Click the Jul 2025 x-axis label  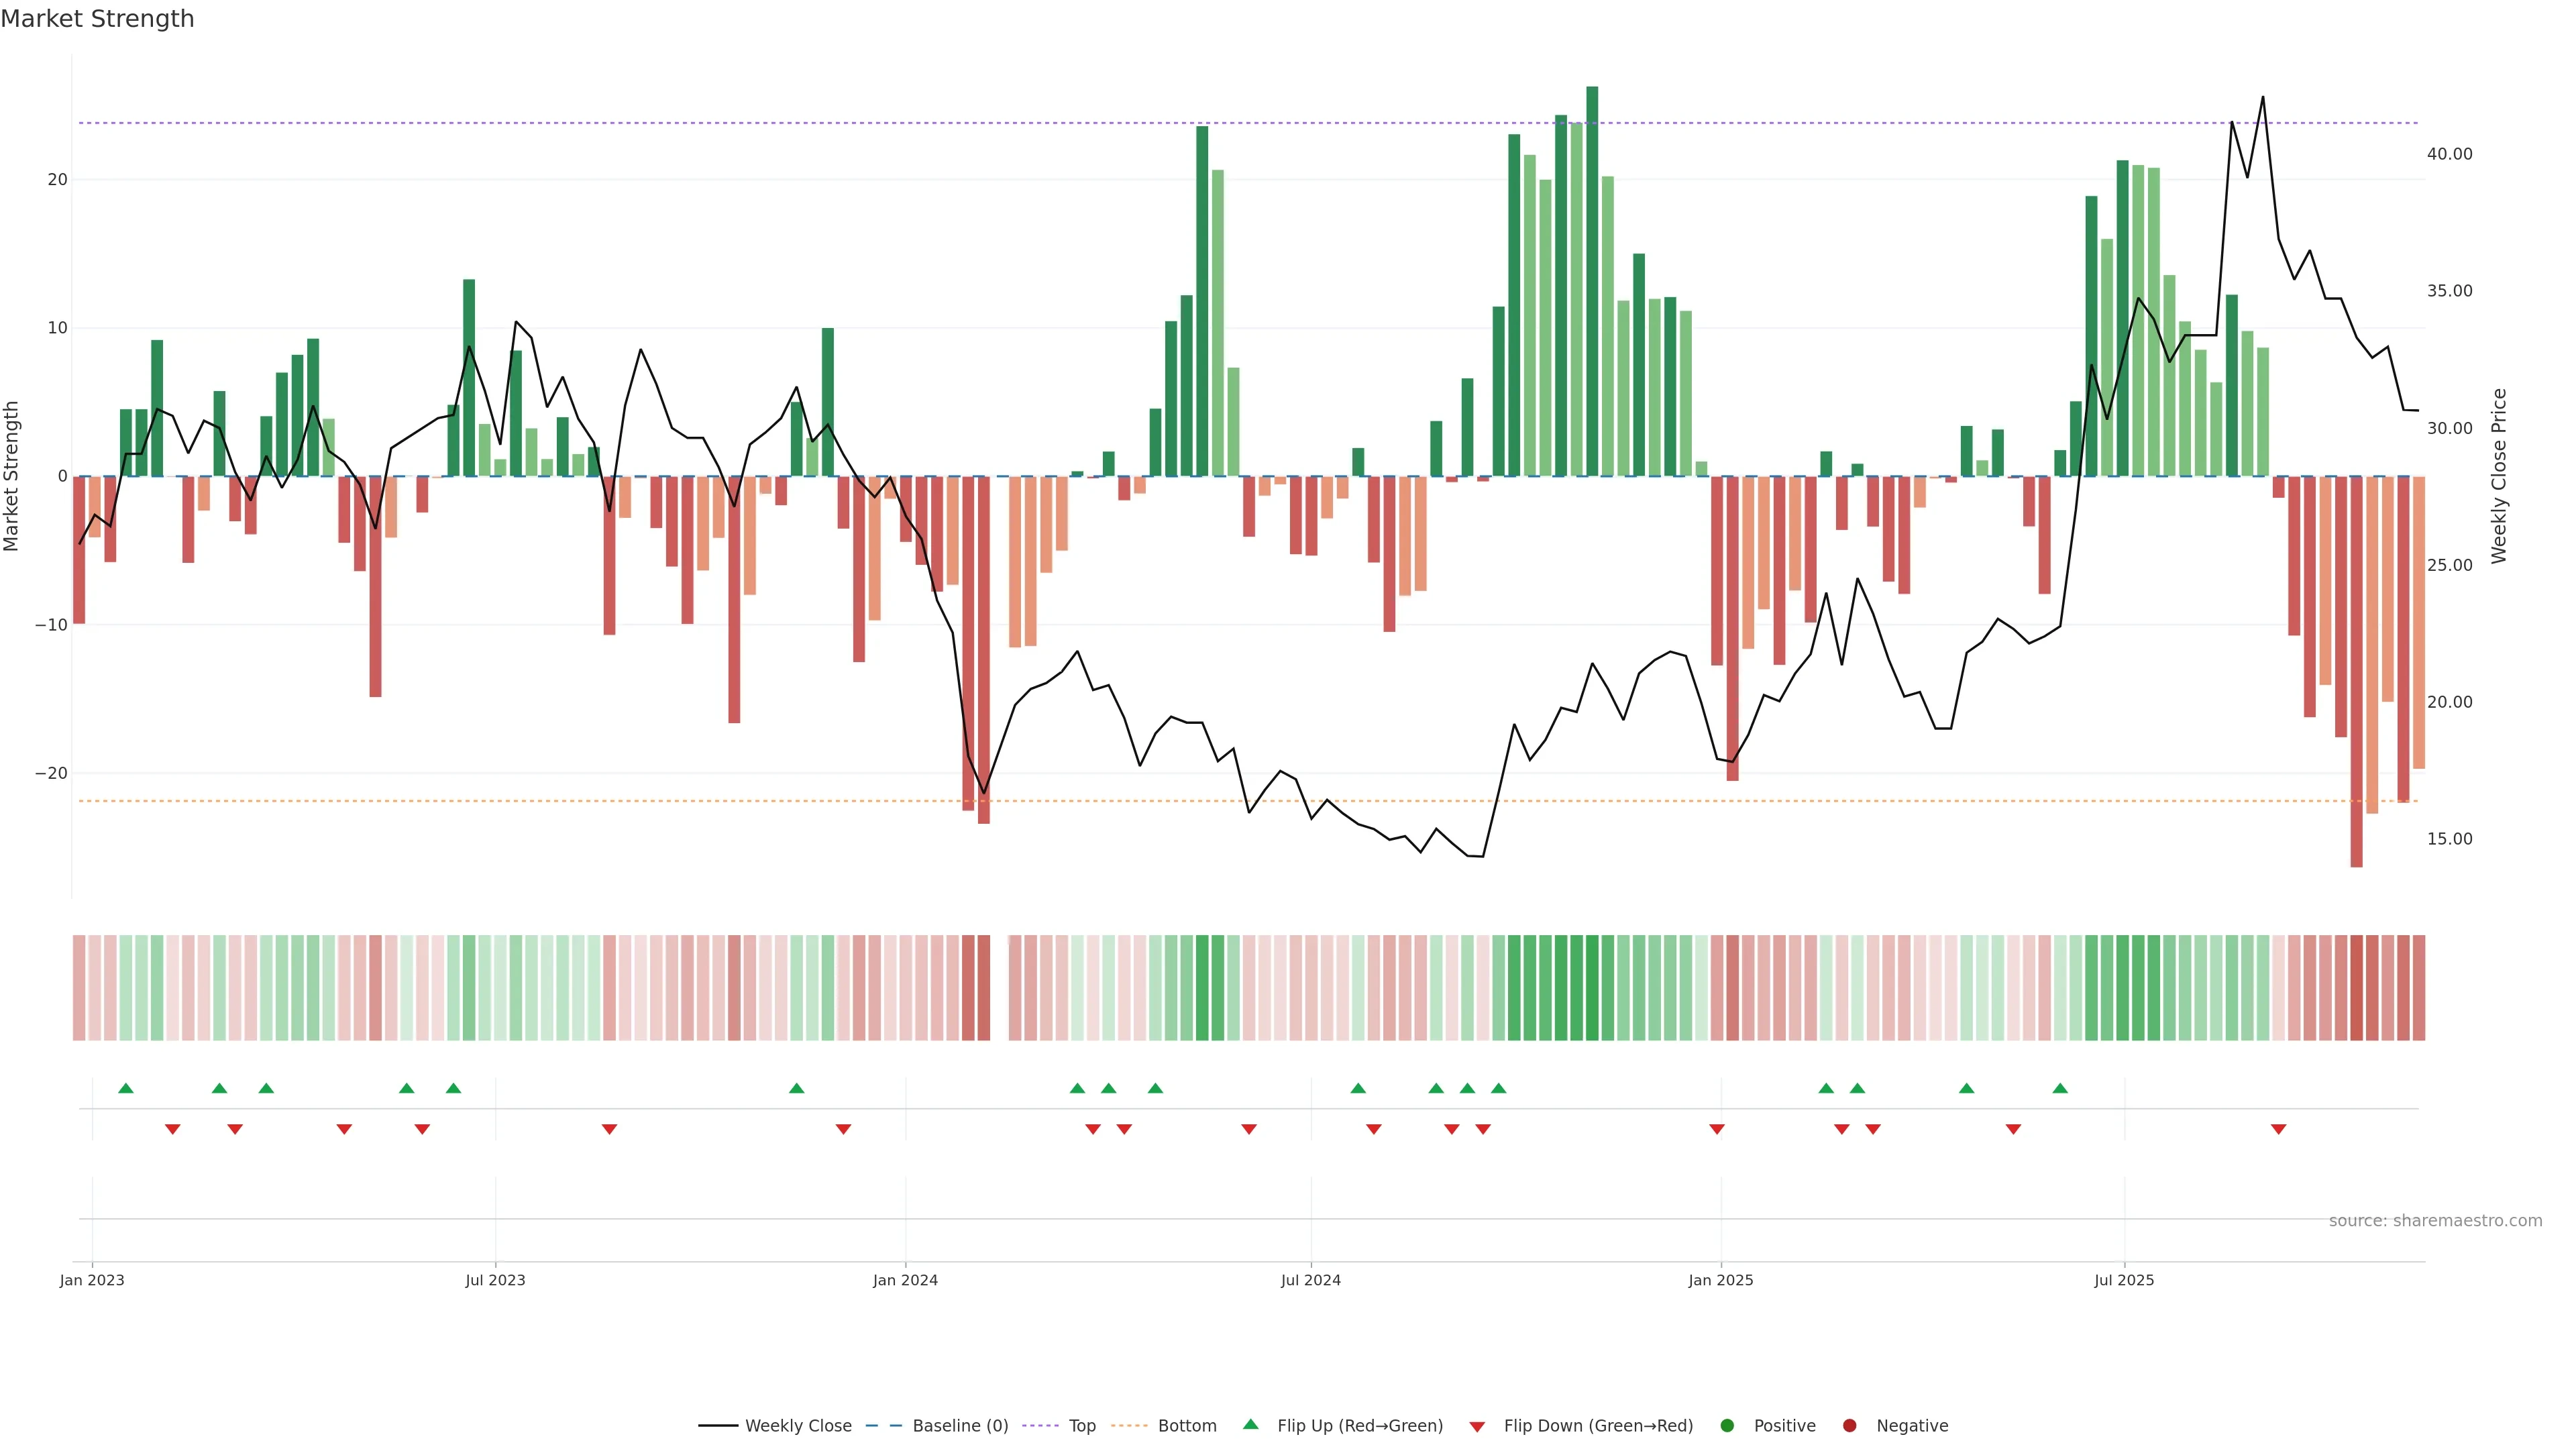tap(2124, 1280)
